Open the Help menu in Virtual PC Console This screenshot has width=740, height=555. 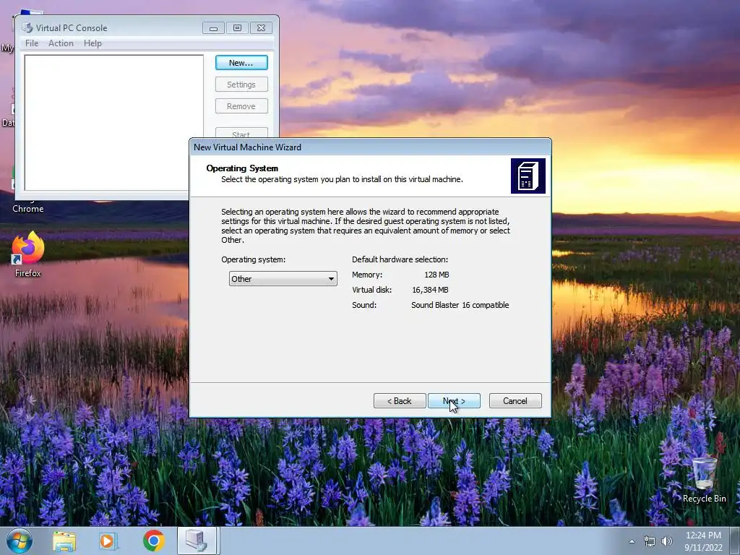pyautogui.click(x=92, y=43)
